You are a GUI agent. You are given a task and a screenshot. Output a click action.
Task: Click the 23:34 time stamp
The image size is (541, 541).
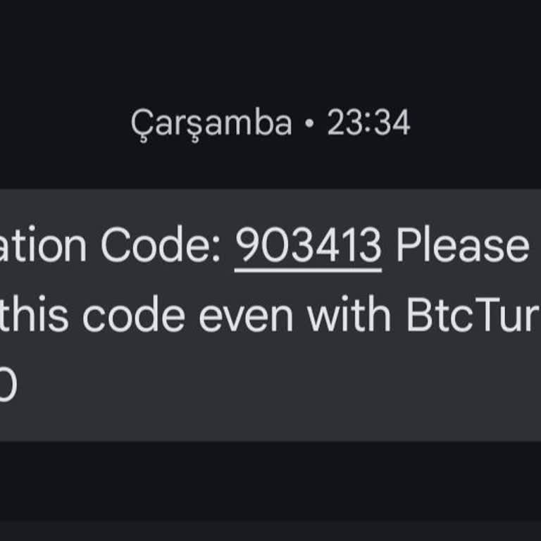[x=368, y=124]
